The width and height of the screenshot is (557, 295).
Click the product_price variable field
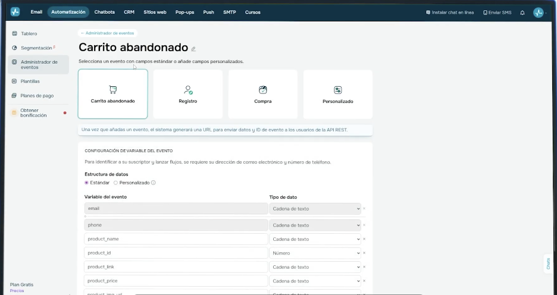tap(176, 281)
